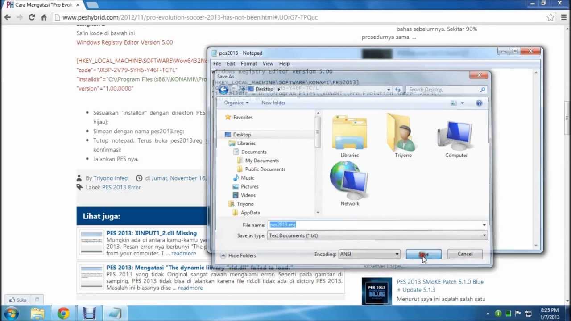Click the Chrome home icon
This screenshot has width=571, height=321.
pos(44,17)
